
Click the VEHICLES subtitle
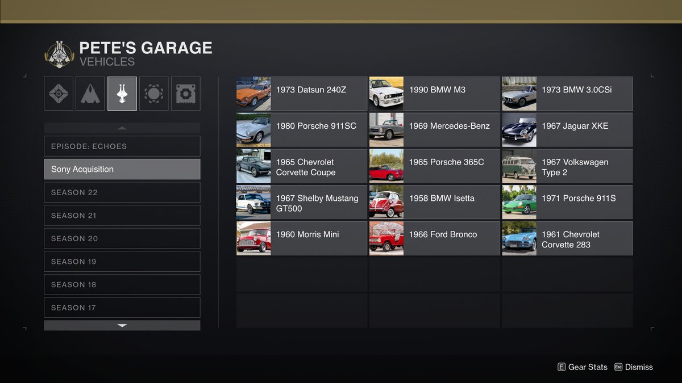click(107, 62)
